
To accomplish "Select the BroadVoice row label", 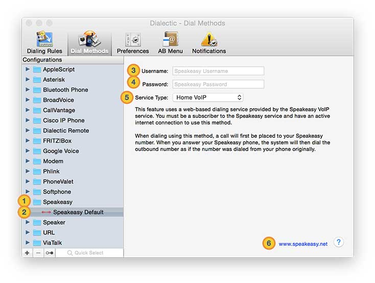I will 58,100.
